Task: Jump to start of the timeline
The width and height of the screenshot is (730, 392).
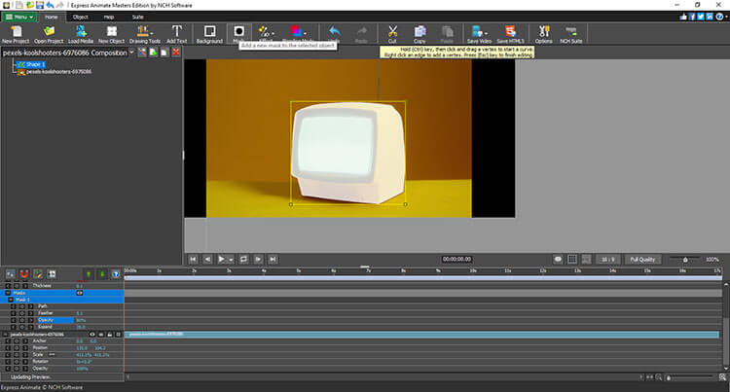Action: point(193,260)
